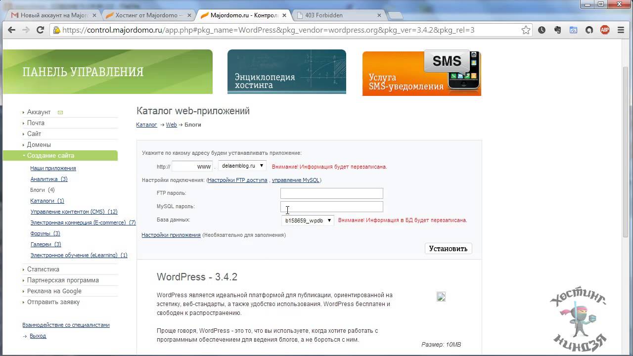Bookmark this page with the star icon
633x356 pixels.
pos(526,30)
